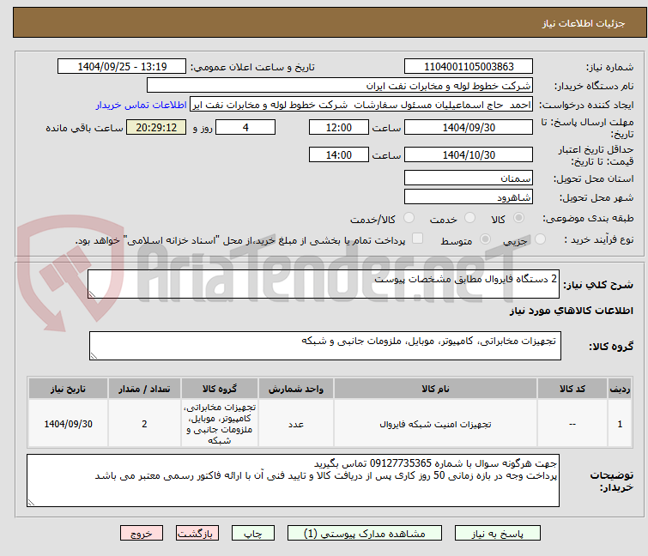Click the remaining time 20:29:12 field
Screen dimensions: 648x556
pyautogui.click(x=156, y=127)
